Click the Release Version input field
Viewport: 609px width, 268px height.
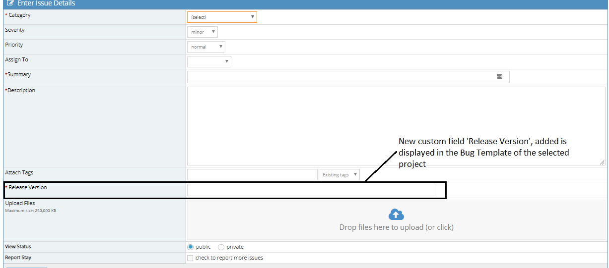click(311, 190)
